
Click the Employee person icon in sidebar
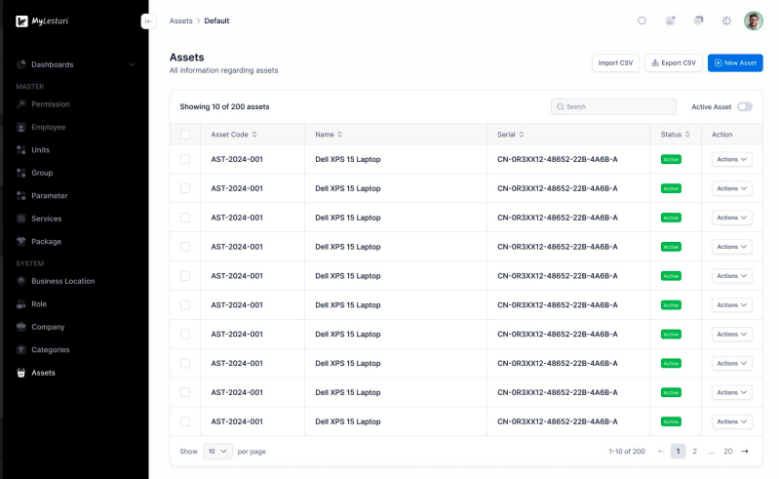click(20, 127)
